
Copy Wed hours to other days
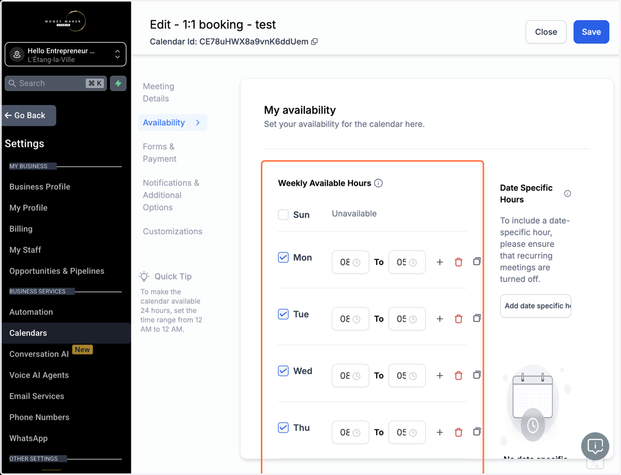pos(477,376)
